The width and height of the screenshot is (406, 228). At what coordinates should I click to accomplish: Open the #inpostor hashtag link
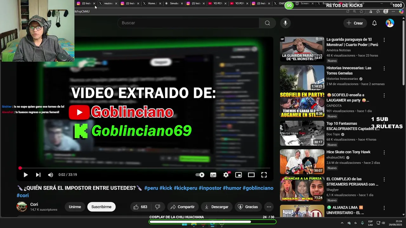[210, 188]
